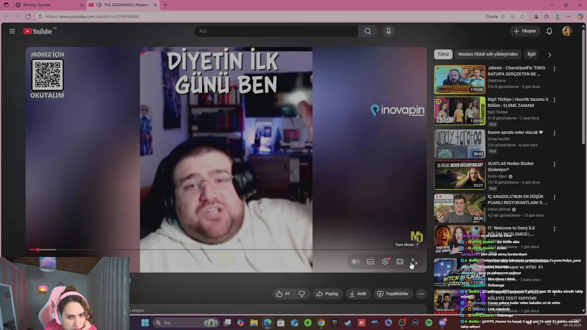
Task: Show more filter chips with the right arrow
Action: (549, 55)
